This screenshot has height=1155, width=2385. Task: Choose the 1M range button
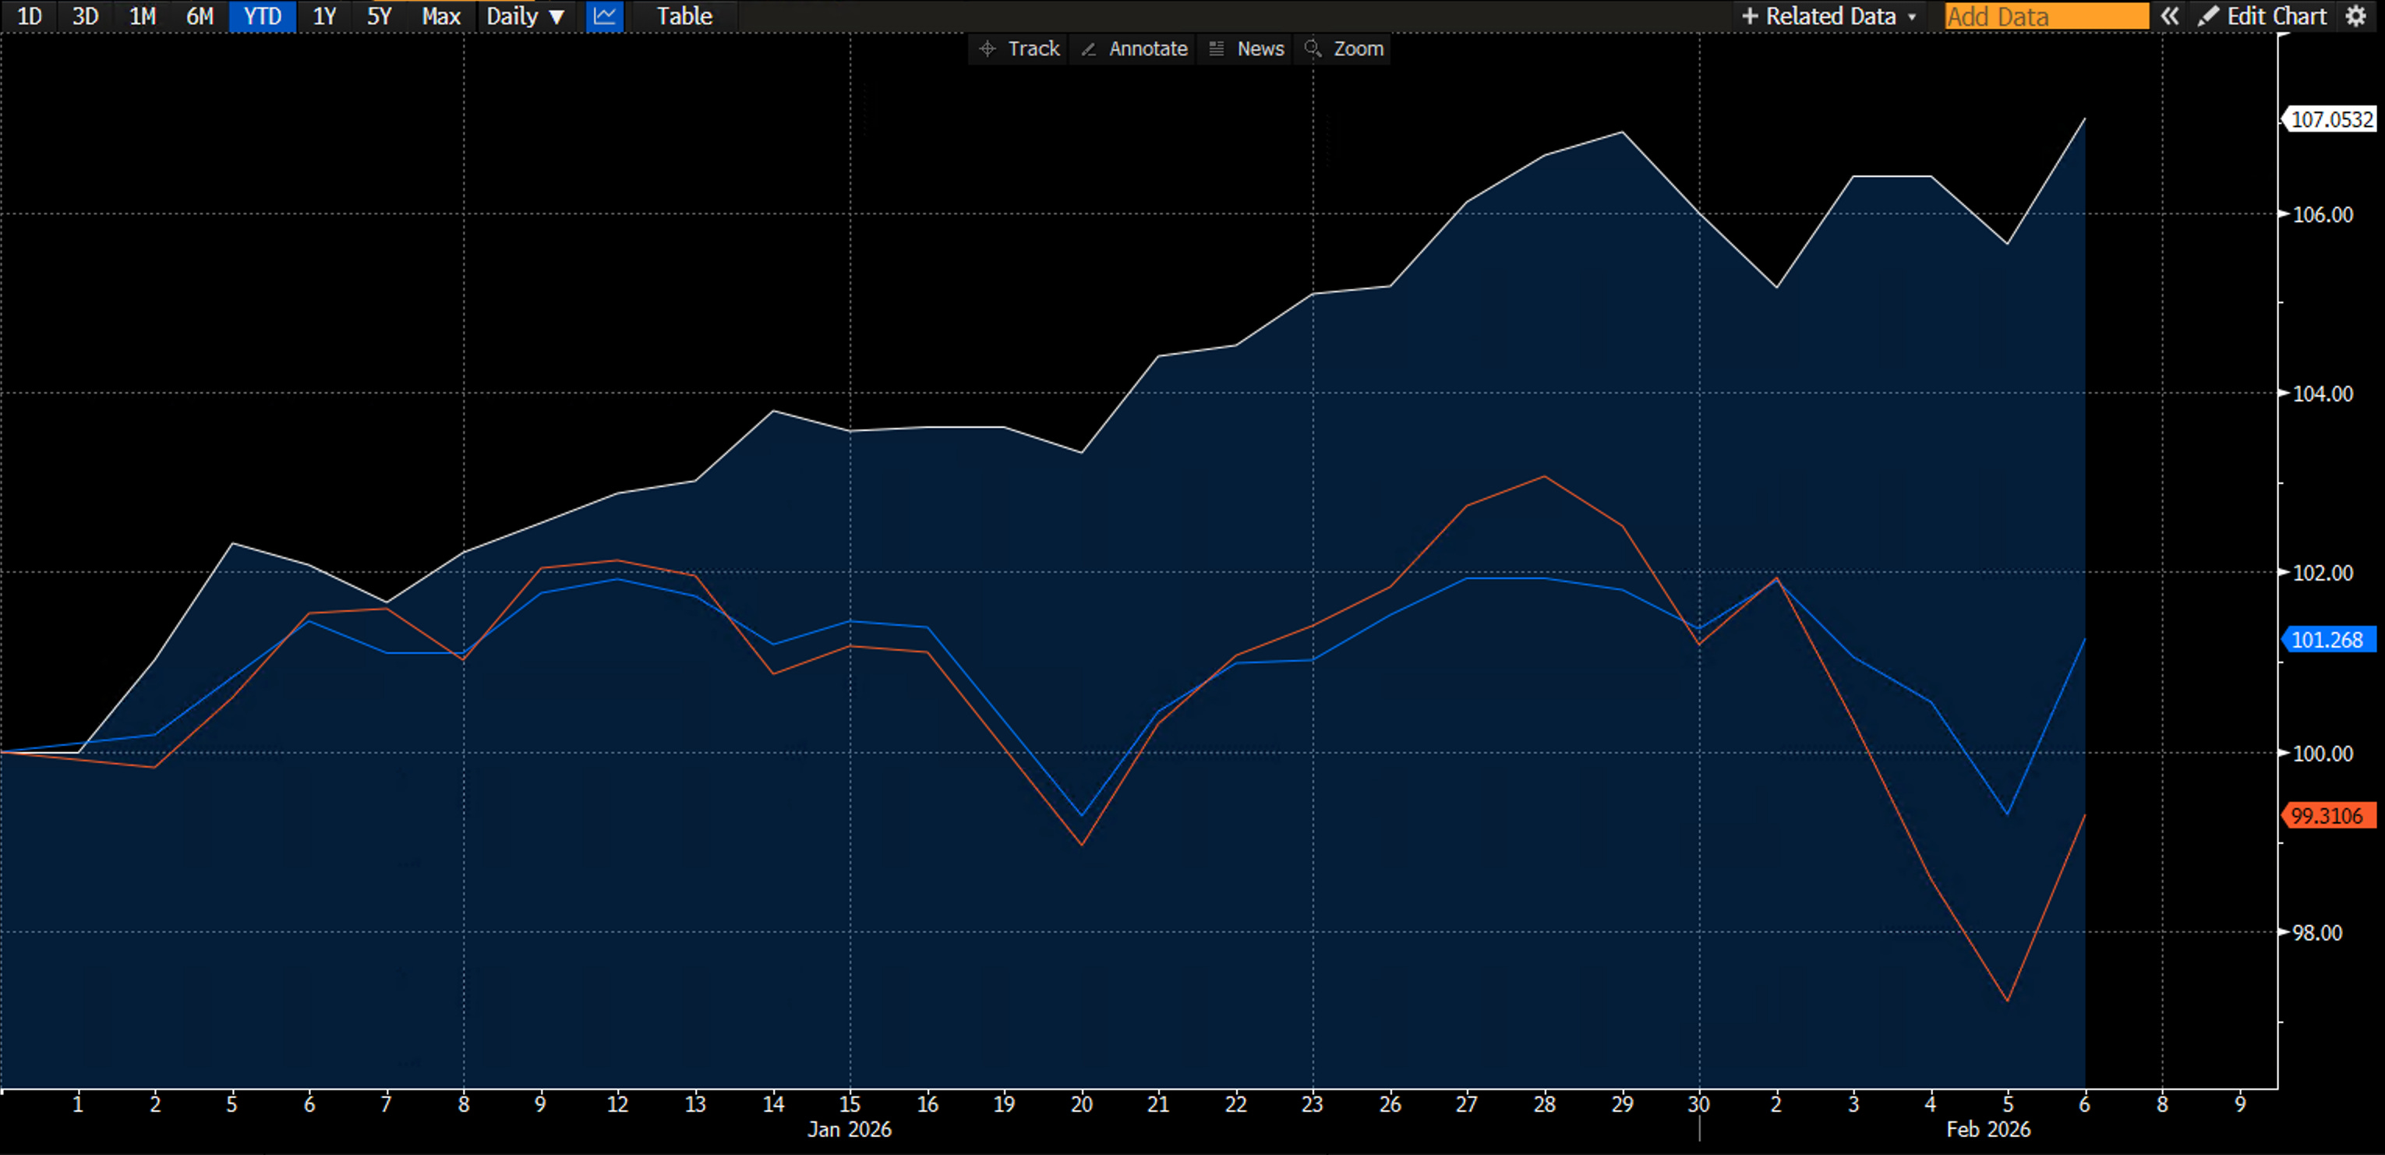click(x=143, y=16)
